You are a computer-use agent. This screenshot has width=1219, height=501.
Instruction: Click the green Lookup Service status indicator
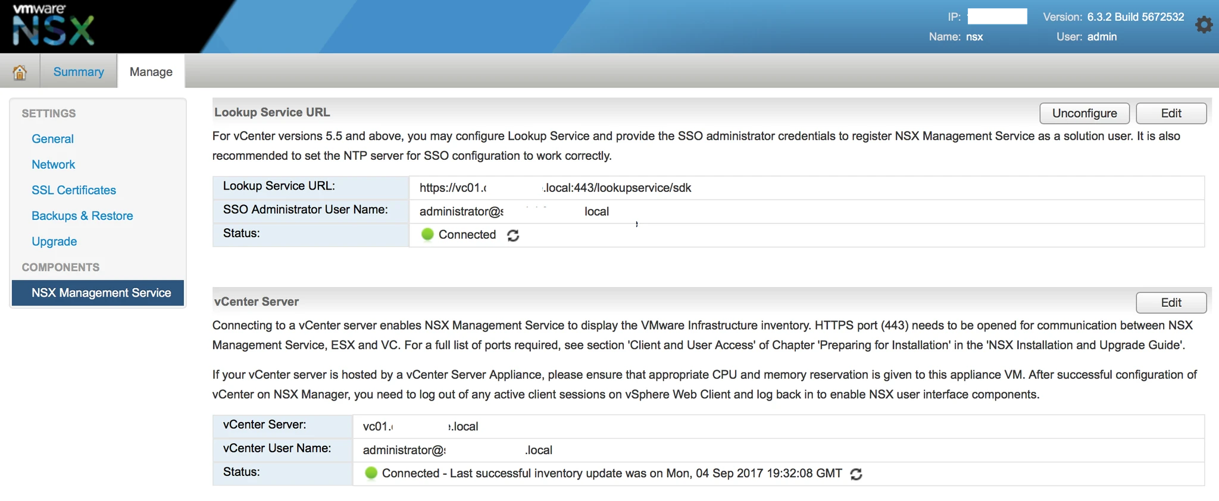pos(427,234)
